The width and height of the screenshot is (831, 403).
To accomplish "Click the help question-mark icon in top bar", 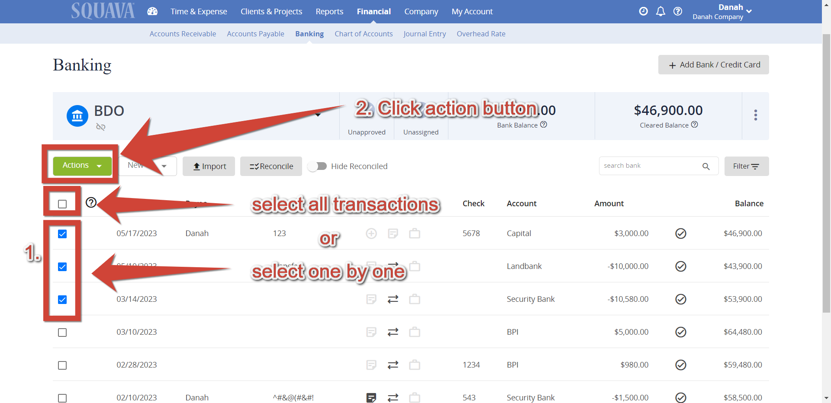I will 678,11.
